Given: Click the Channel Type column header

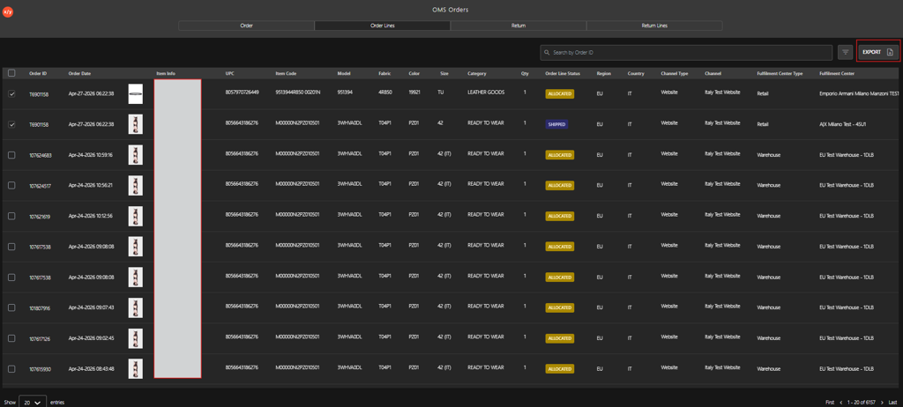Looking at the screenshot, I should click(675, 74).
